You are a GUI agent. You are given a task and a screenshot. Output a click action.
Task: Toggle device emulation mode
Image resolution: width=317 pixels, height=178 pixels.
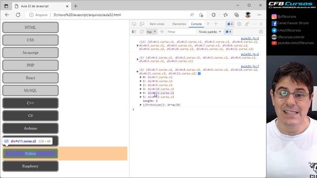coord(142,24)
